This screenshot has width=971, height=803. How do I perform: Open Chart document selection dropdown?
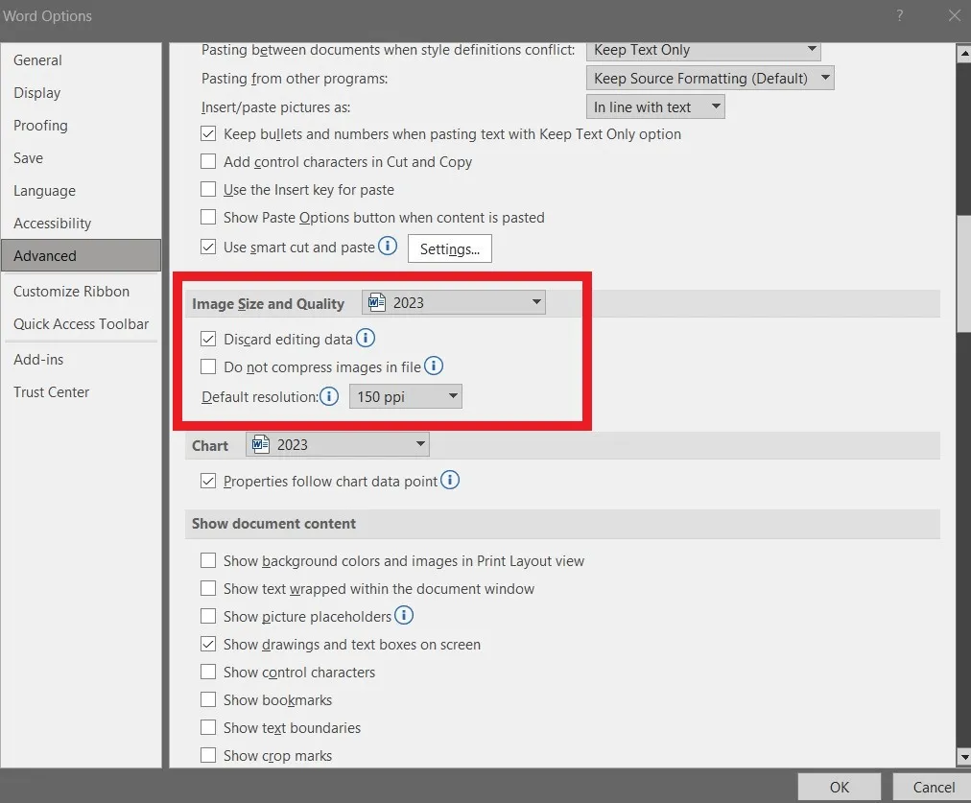[x=338, y=444]
